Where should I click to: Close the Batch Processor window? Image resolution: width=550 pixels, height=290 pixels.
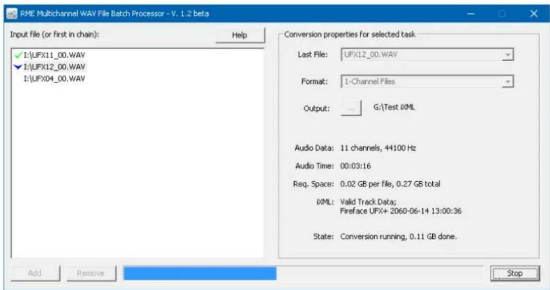pyautogui.click(x=533, y=14)
